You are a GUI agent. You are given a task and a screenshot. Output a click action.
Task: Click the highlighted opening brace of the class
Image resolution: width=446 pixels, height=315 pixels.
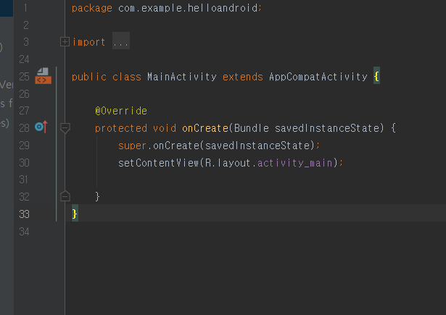point(376,77)
